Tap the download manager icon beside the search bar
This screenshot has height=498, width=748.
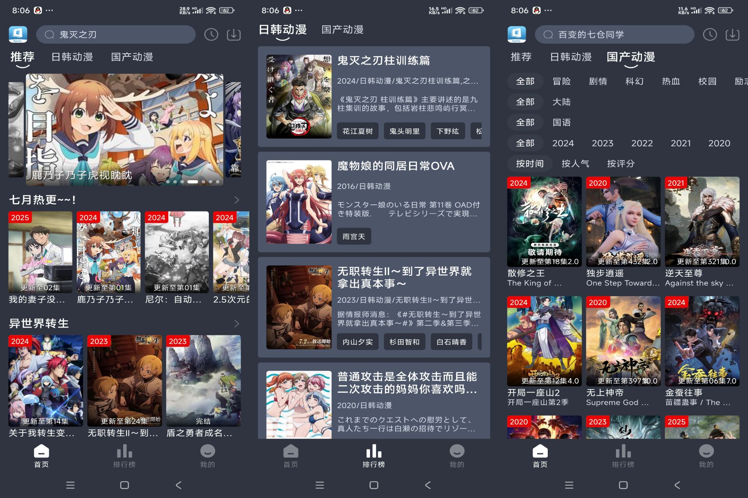pyautogui.click(x=233, y=34)
